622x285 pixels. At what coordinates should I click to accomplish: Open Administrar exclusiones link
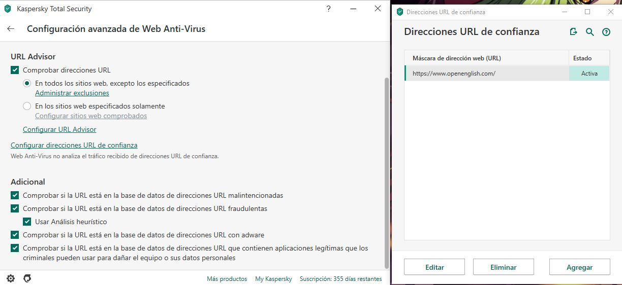coord(72,93)
